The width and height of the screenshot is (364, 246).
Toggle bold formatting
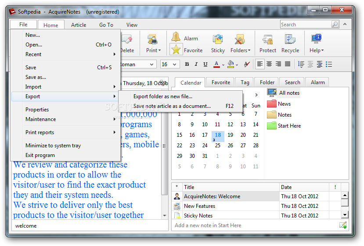[x=187, y=64]
